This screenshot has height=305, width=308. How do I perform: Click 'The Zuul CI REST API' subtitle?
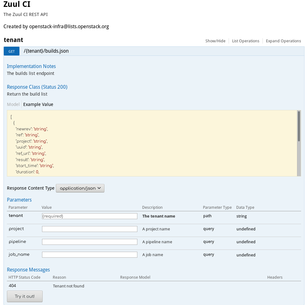tap(25, 14)
